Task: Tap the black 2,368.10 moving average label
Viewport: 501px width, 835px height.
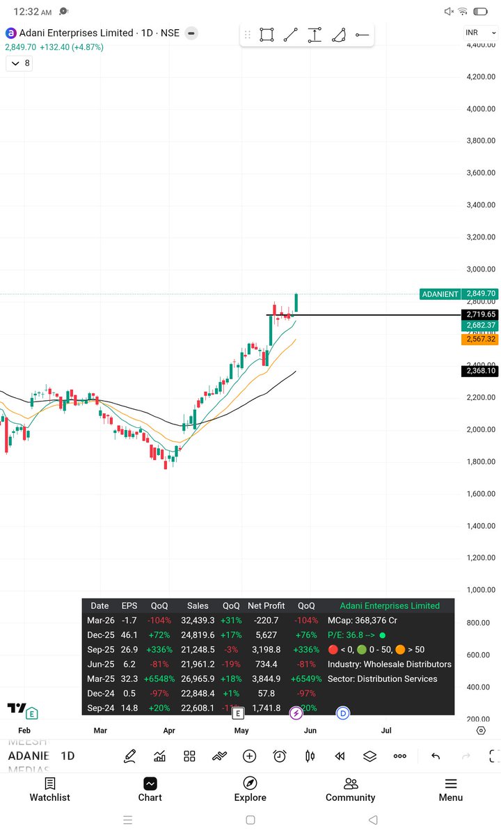Action: coord(479,371)
